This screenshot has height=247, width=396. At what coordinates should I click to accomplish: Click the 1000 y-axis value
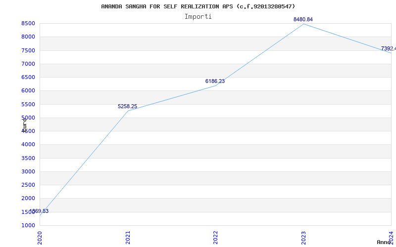pyautogui.click(x=28, y=225)
